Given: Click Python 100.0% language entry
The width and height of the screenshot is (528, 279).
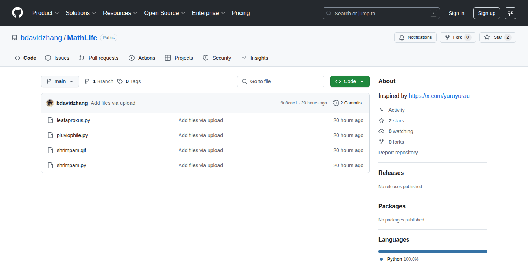Looking at the screenshot, I should [x=399, y=259].
